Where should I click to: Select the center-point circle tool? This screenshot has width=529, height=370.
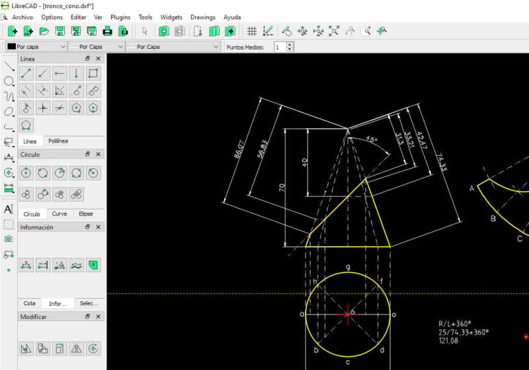(x=26, y=173)
